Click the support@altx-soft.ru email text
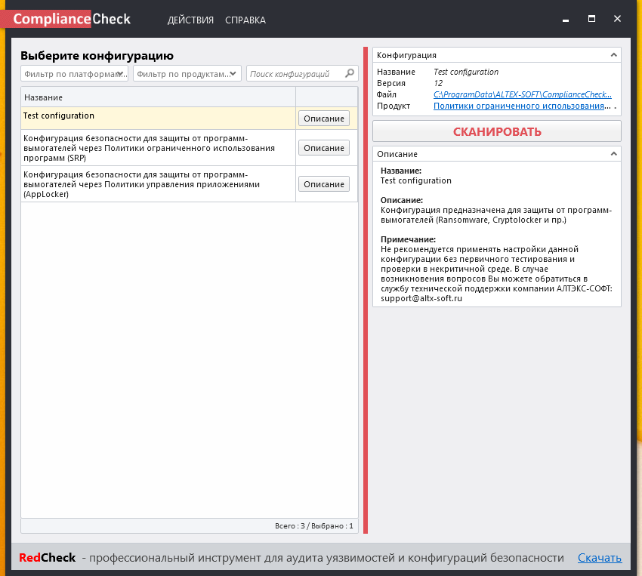 tap(421, 298)
